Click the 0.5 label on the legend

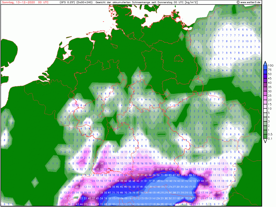pyautogui.click(x=270, y=134)
